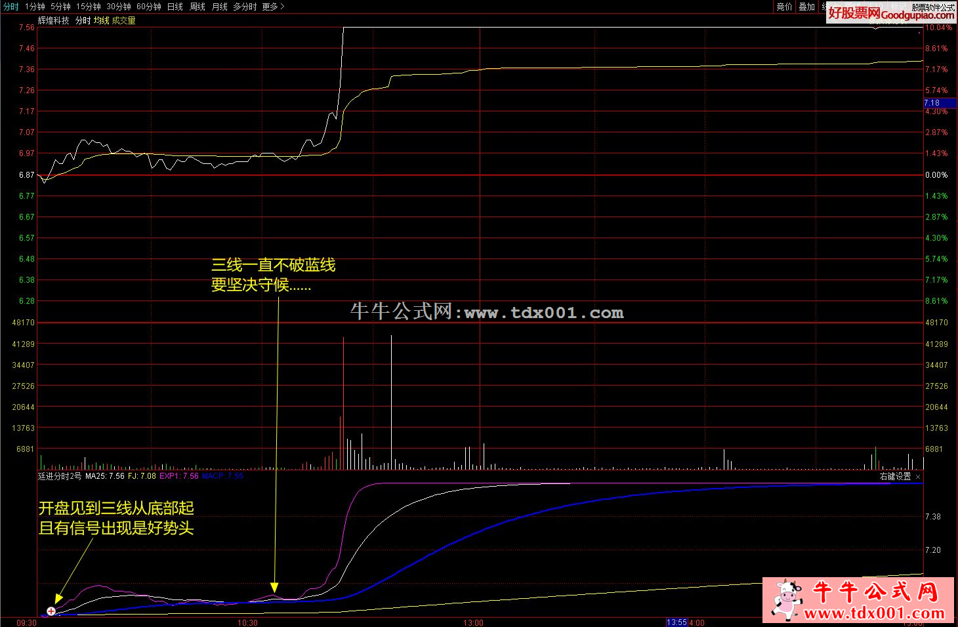Click the 均线 average line legend

[101, 20]
